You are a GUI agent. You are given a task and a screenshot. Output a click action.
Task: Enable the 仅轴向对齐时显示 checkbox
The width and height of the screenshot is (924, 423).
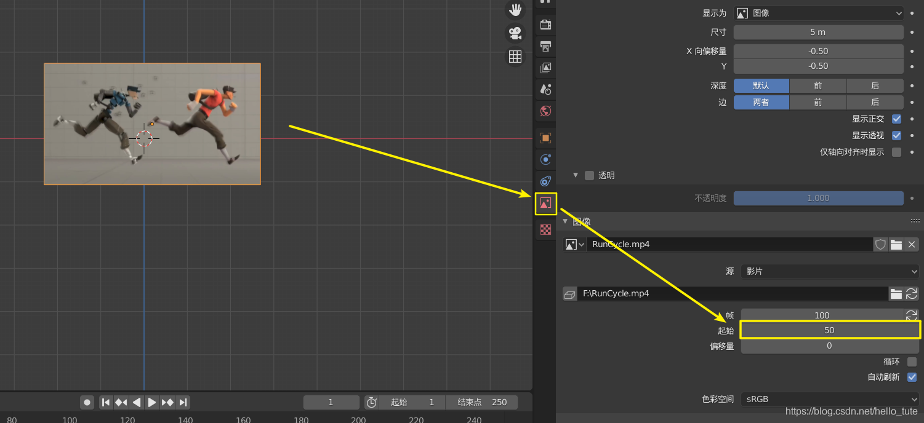[x=896, y=152]
